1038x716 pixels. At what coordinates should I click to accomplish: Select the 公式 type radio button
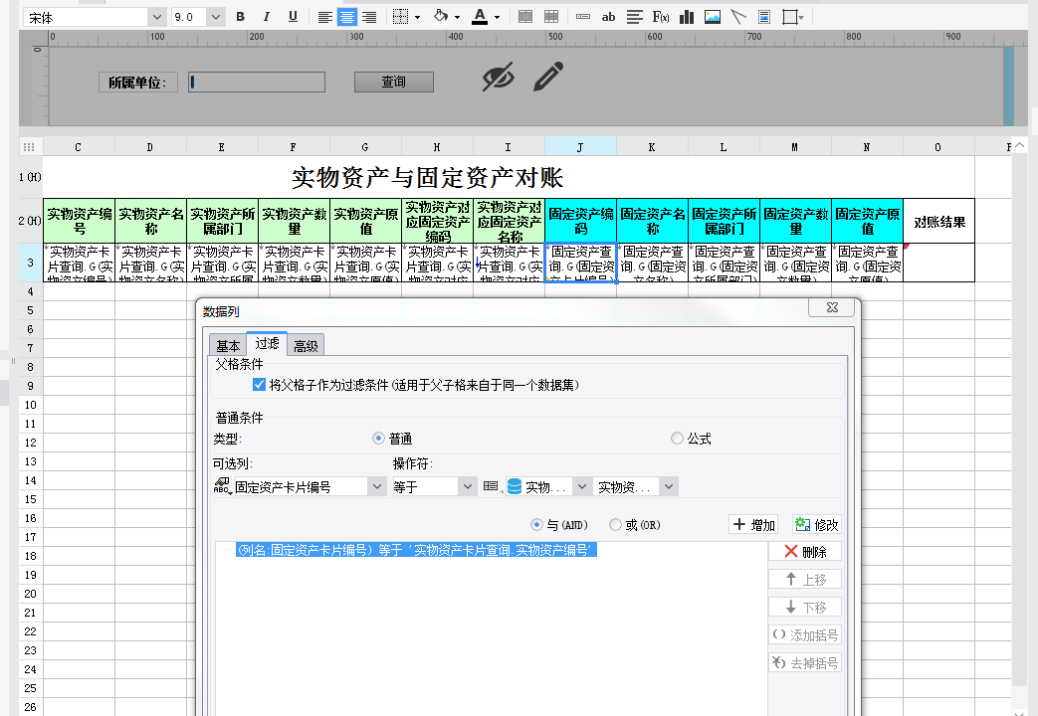[x=678, y=439]
